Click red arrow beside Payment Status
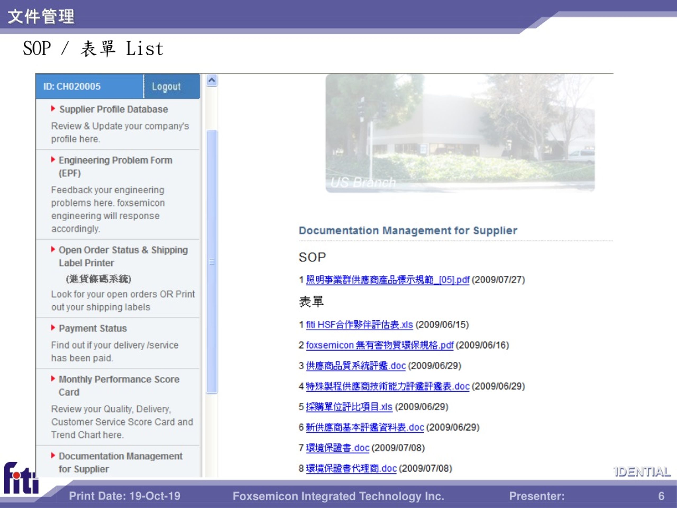The width and height of the screenshot is (677, 508). (x=53, y=327)
